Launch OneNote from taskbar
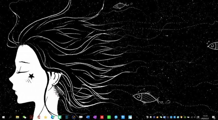Image resolution: width=218 pixels, height=120 pixels. 95,117
